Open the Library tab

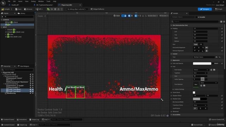[x=22, y=13]
